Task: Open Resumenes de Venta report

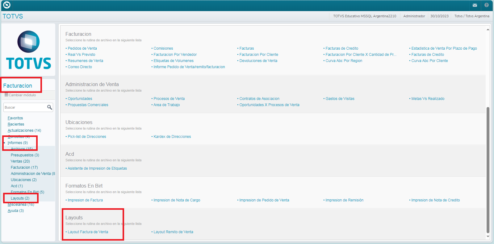Action: click(x=86, y=61)
